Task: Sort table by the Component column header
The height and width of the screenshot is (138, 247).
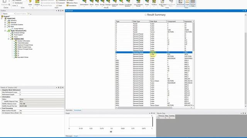Action: pyautogui.click(x=175, y=21)
